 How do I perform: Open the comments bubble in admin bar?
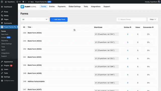24,2
